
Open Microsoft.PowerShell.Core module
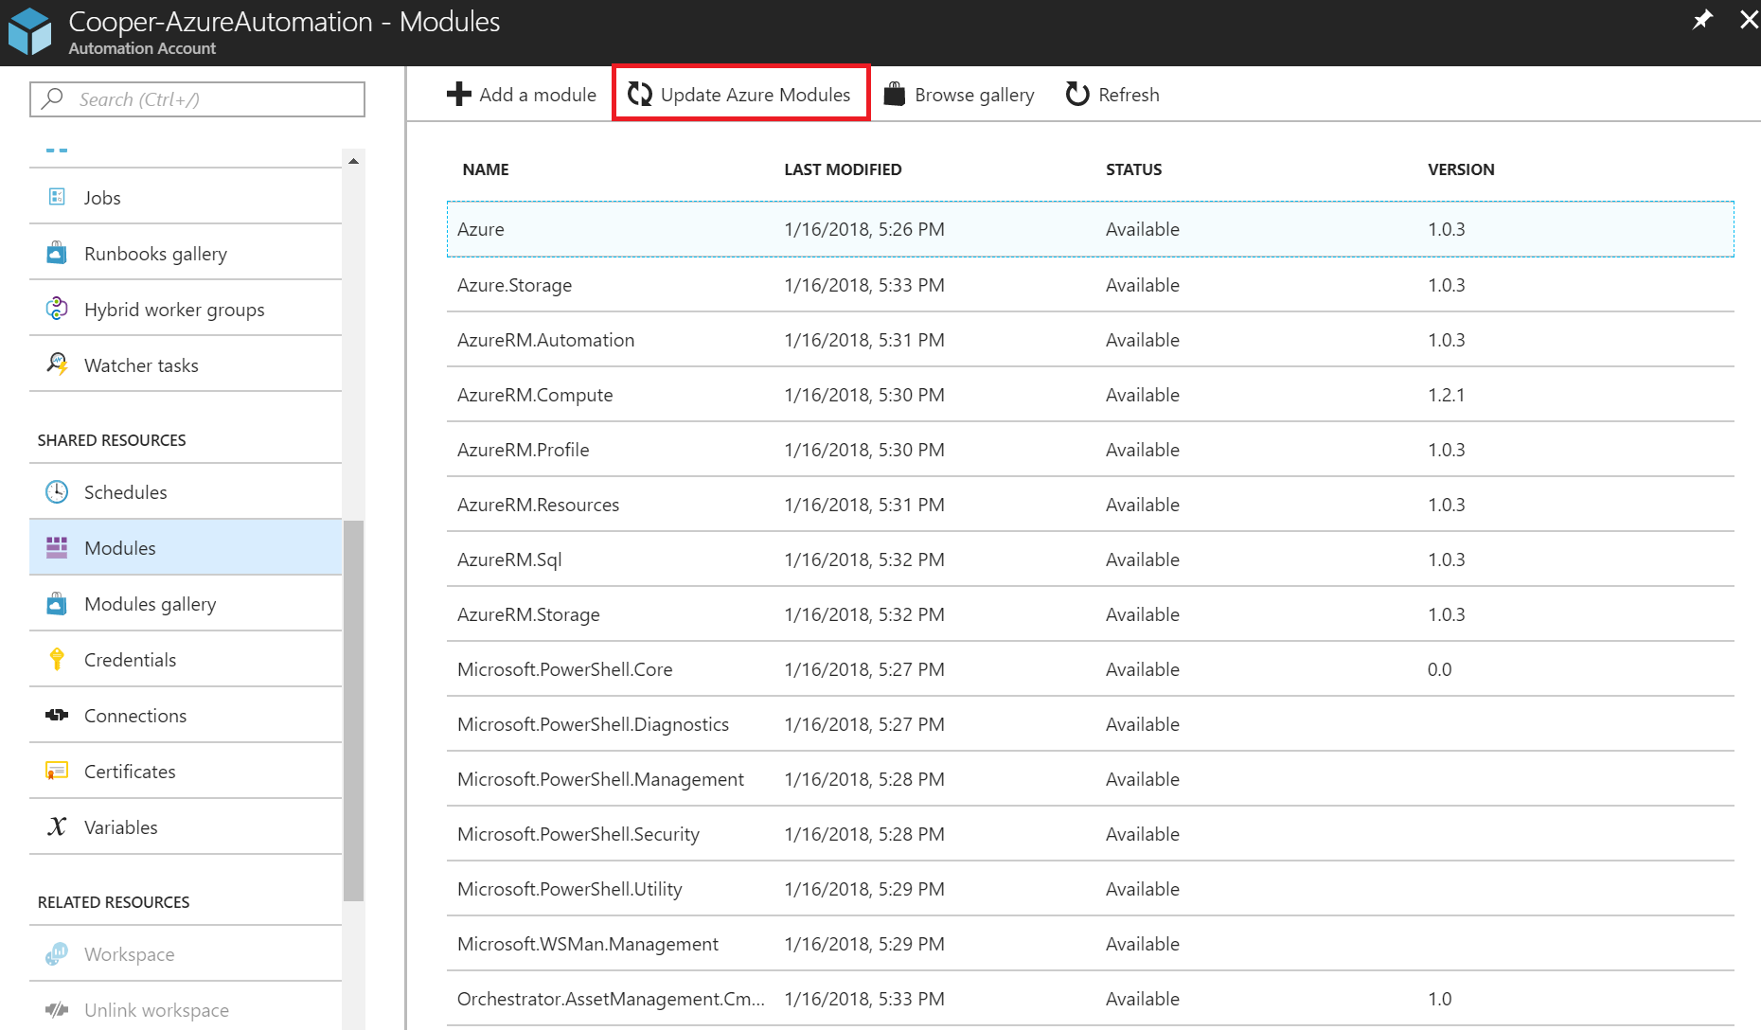[1091, 668]
